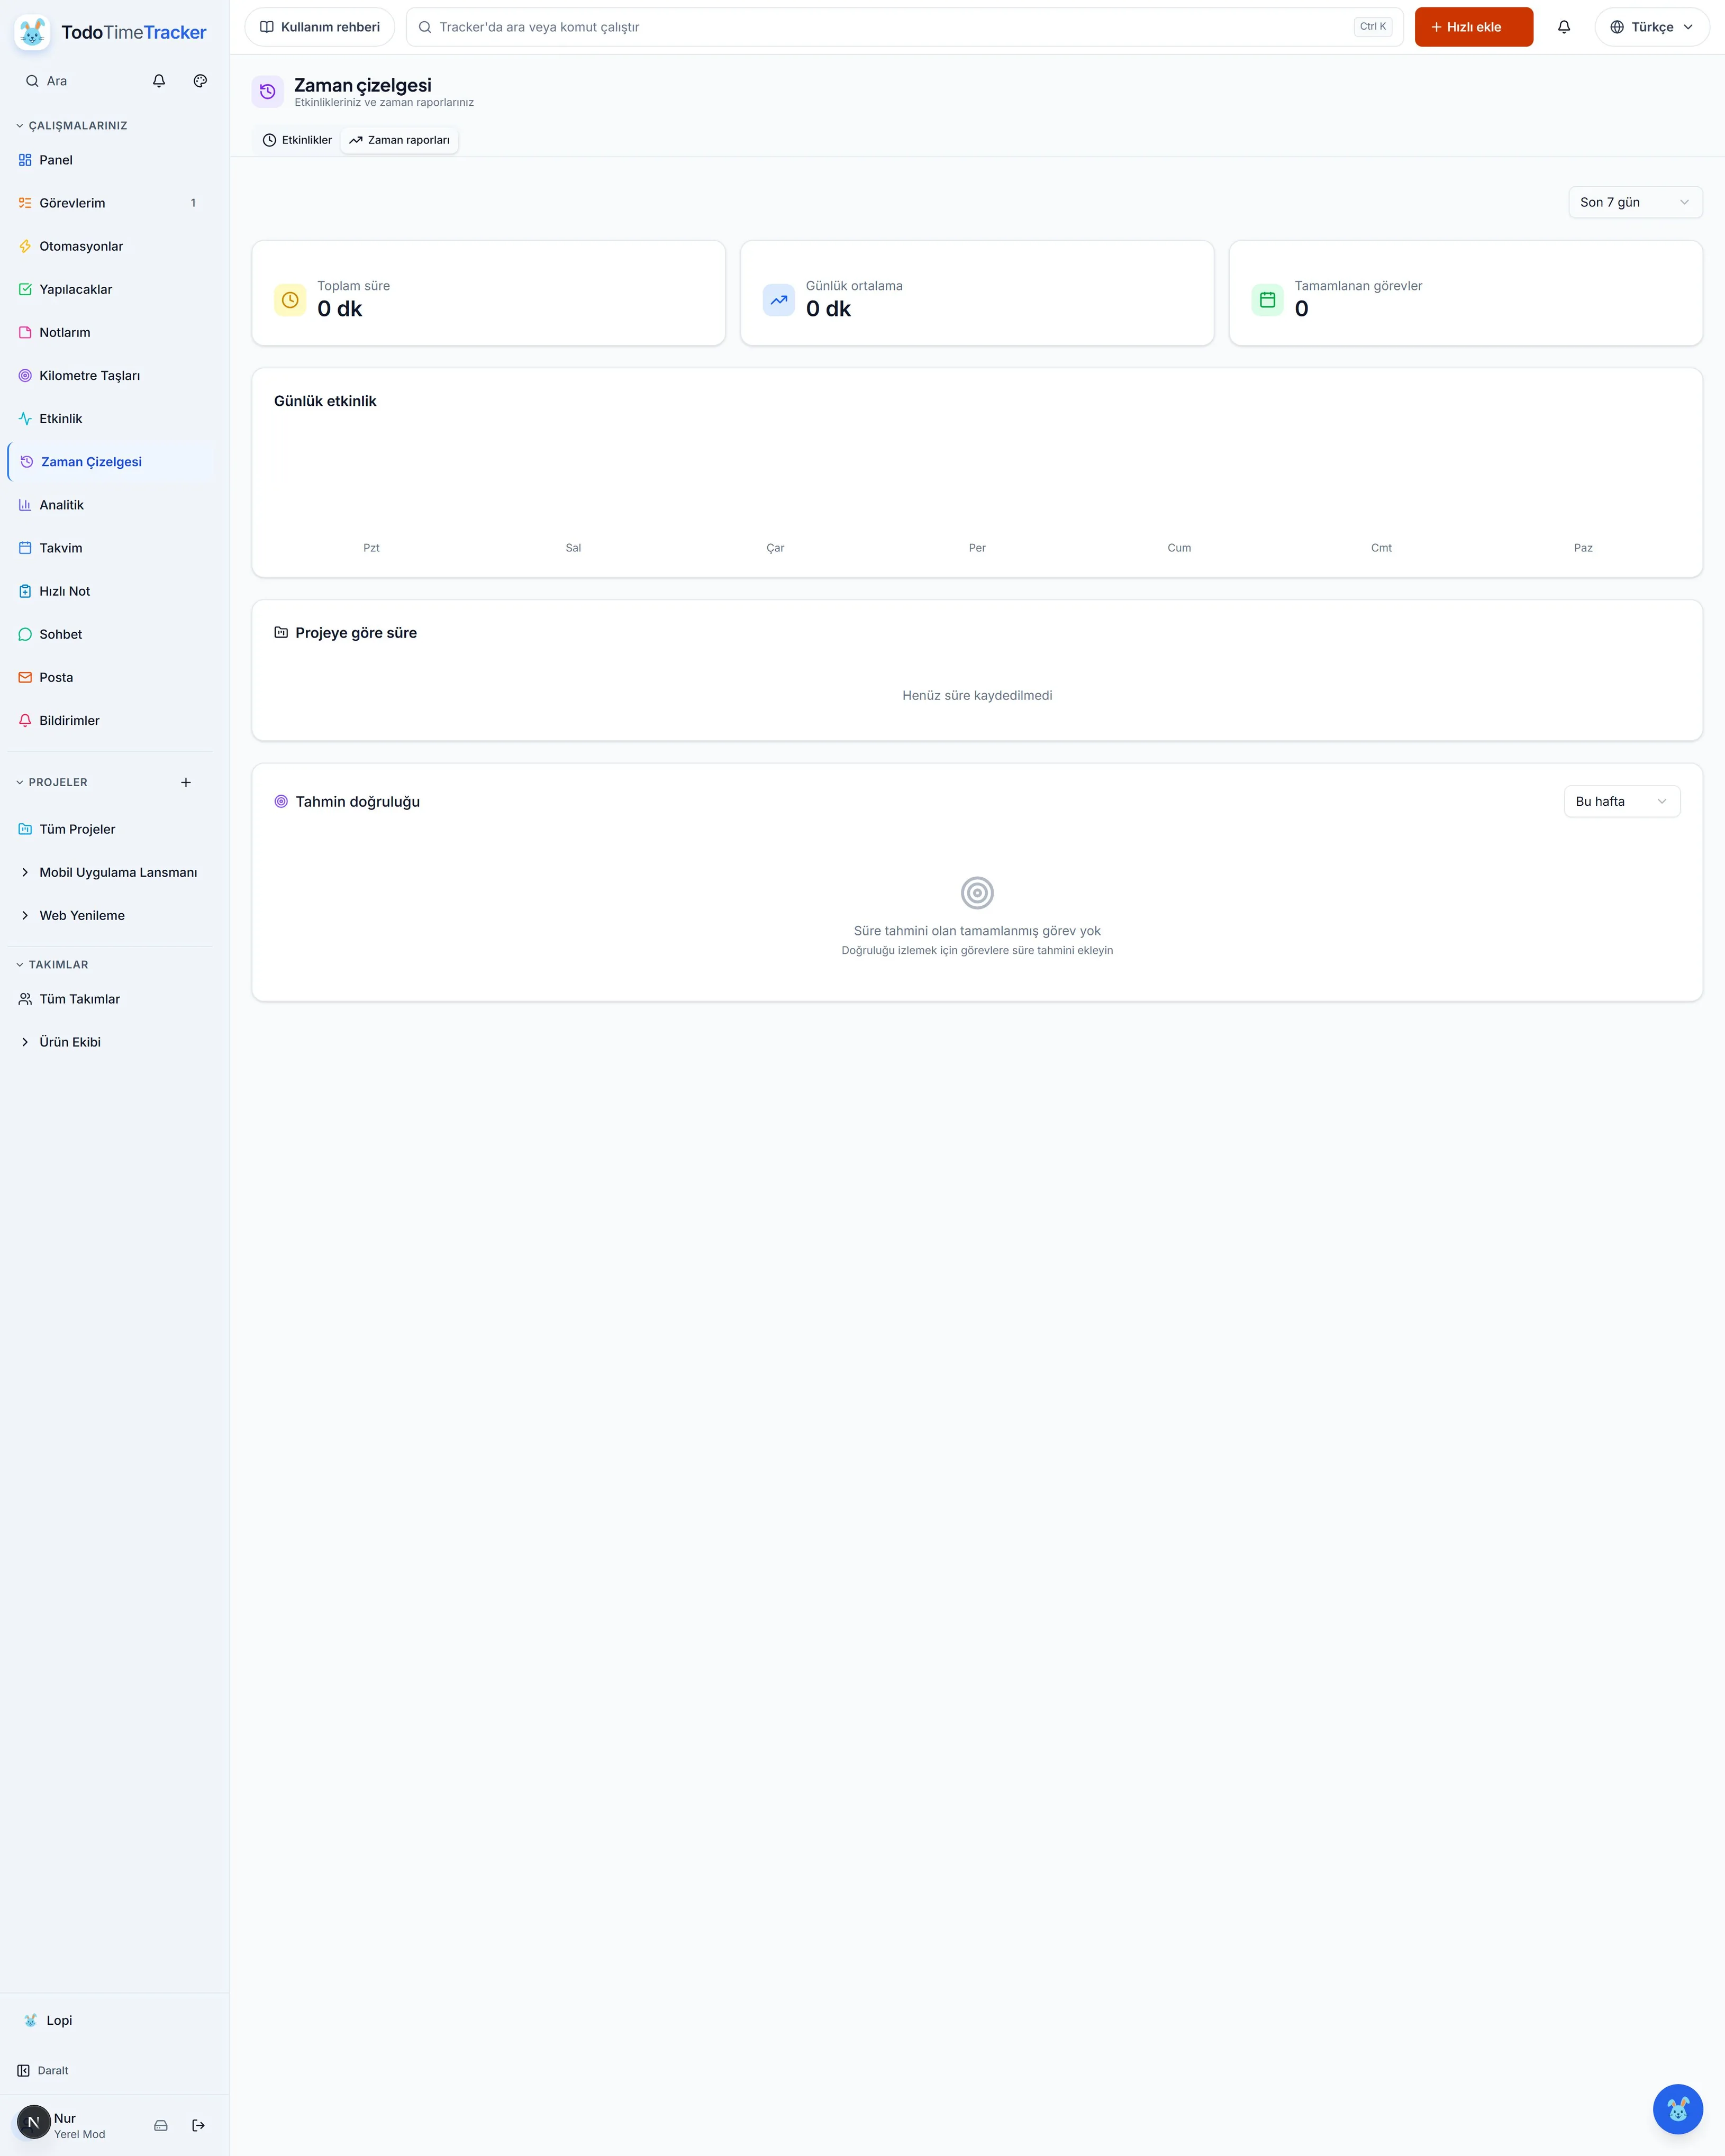Open the Kullanım rehberi guide
The width and height of the screenshot is (1725, 2156).
[x=320, y=27]
